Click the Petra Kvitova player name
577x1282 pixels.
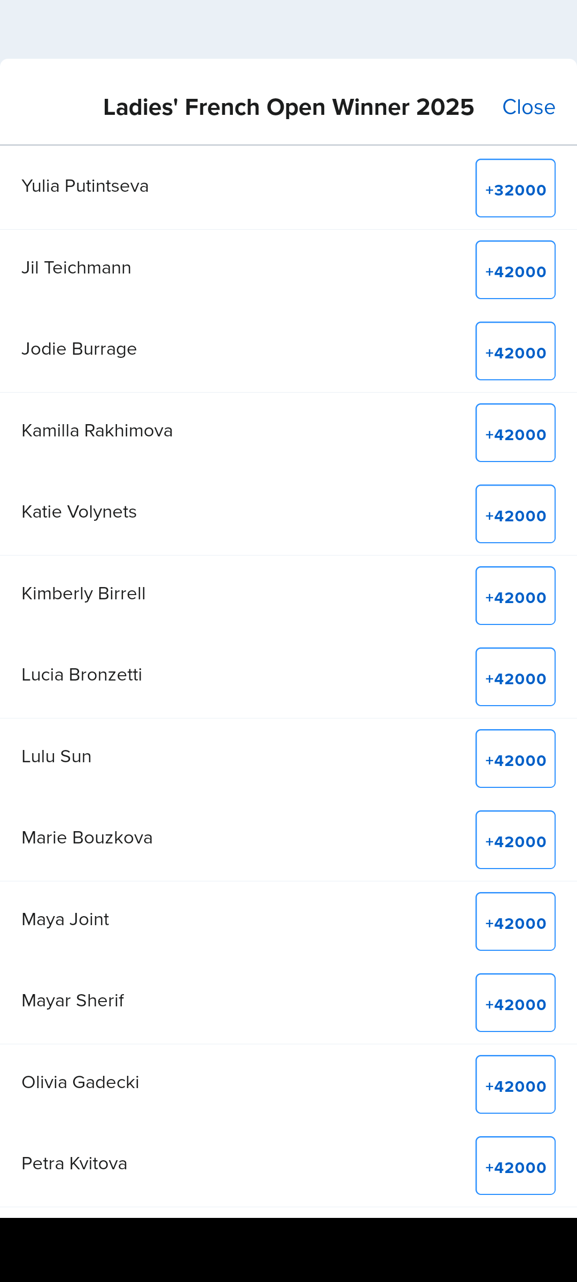[x=74, y=1163]
